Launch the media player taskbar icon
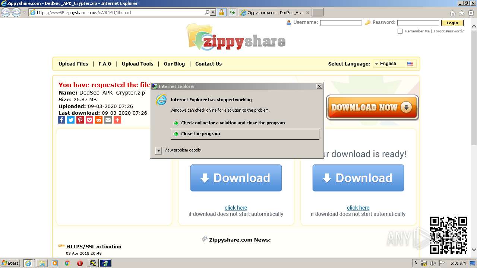The image size is (477, 268). click(55, 263)
